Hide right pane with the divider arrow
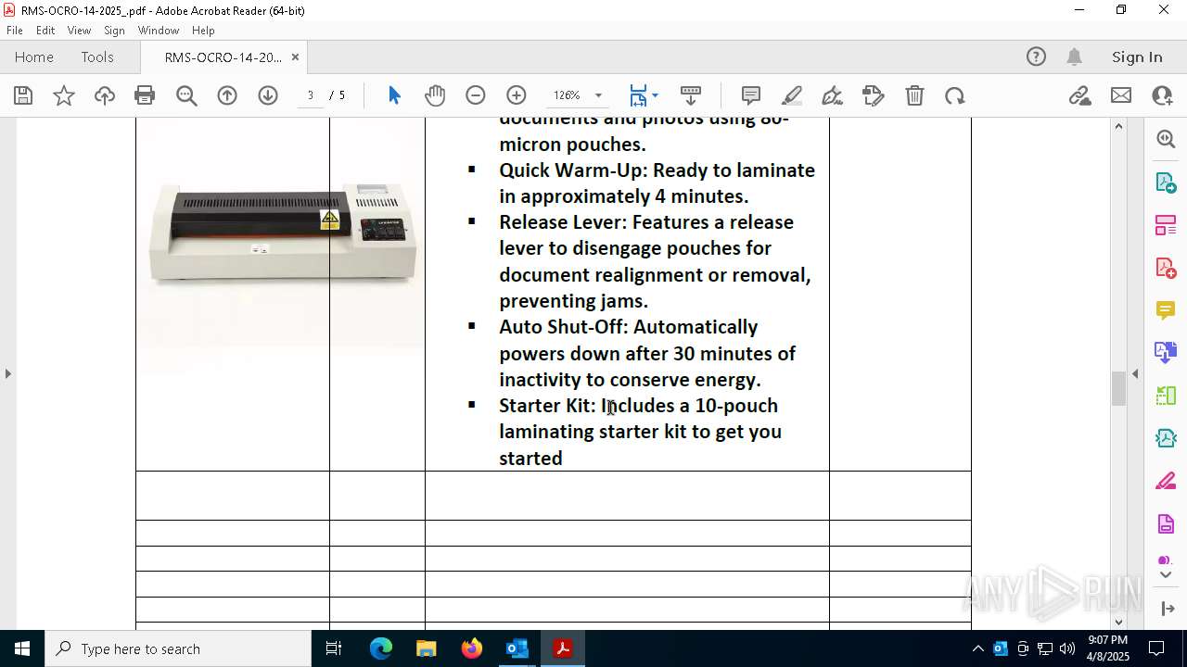 pos(1135,373)
